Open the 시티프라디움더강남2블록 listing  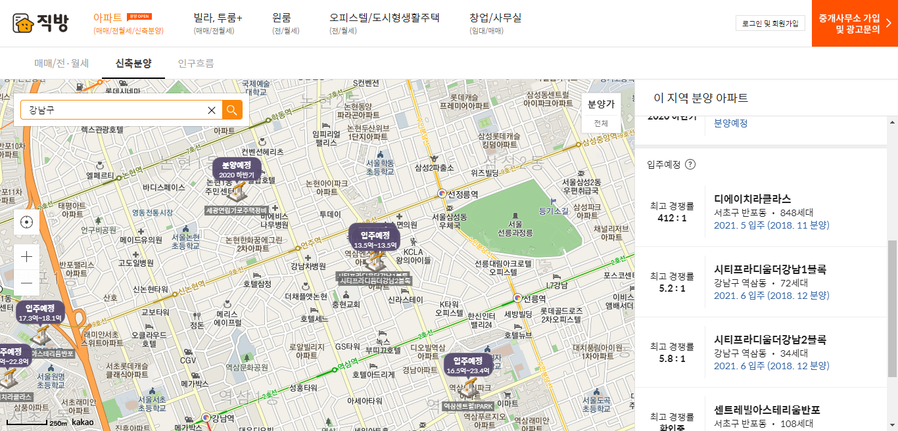pyautogui.click(x=761, y=353)
